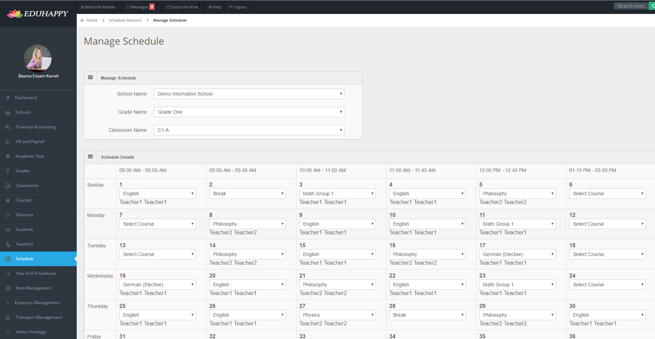The height and width of the screenshot is (339, 655).
Task: Click the Dashboard sidebar icon
Action: [8, 98]
